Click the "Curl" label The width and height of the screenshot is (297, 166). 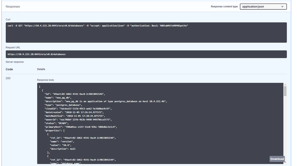pos(8,19)
